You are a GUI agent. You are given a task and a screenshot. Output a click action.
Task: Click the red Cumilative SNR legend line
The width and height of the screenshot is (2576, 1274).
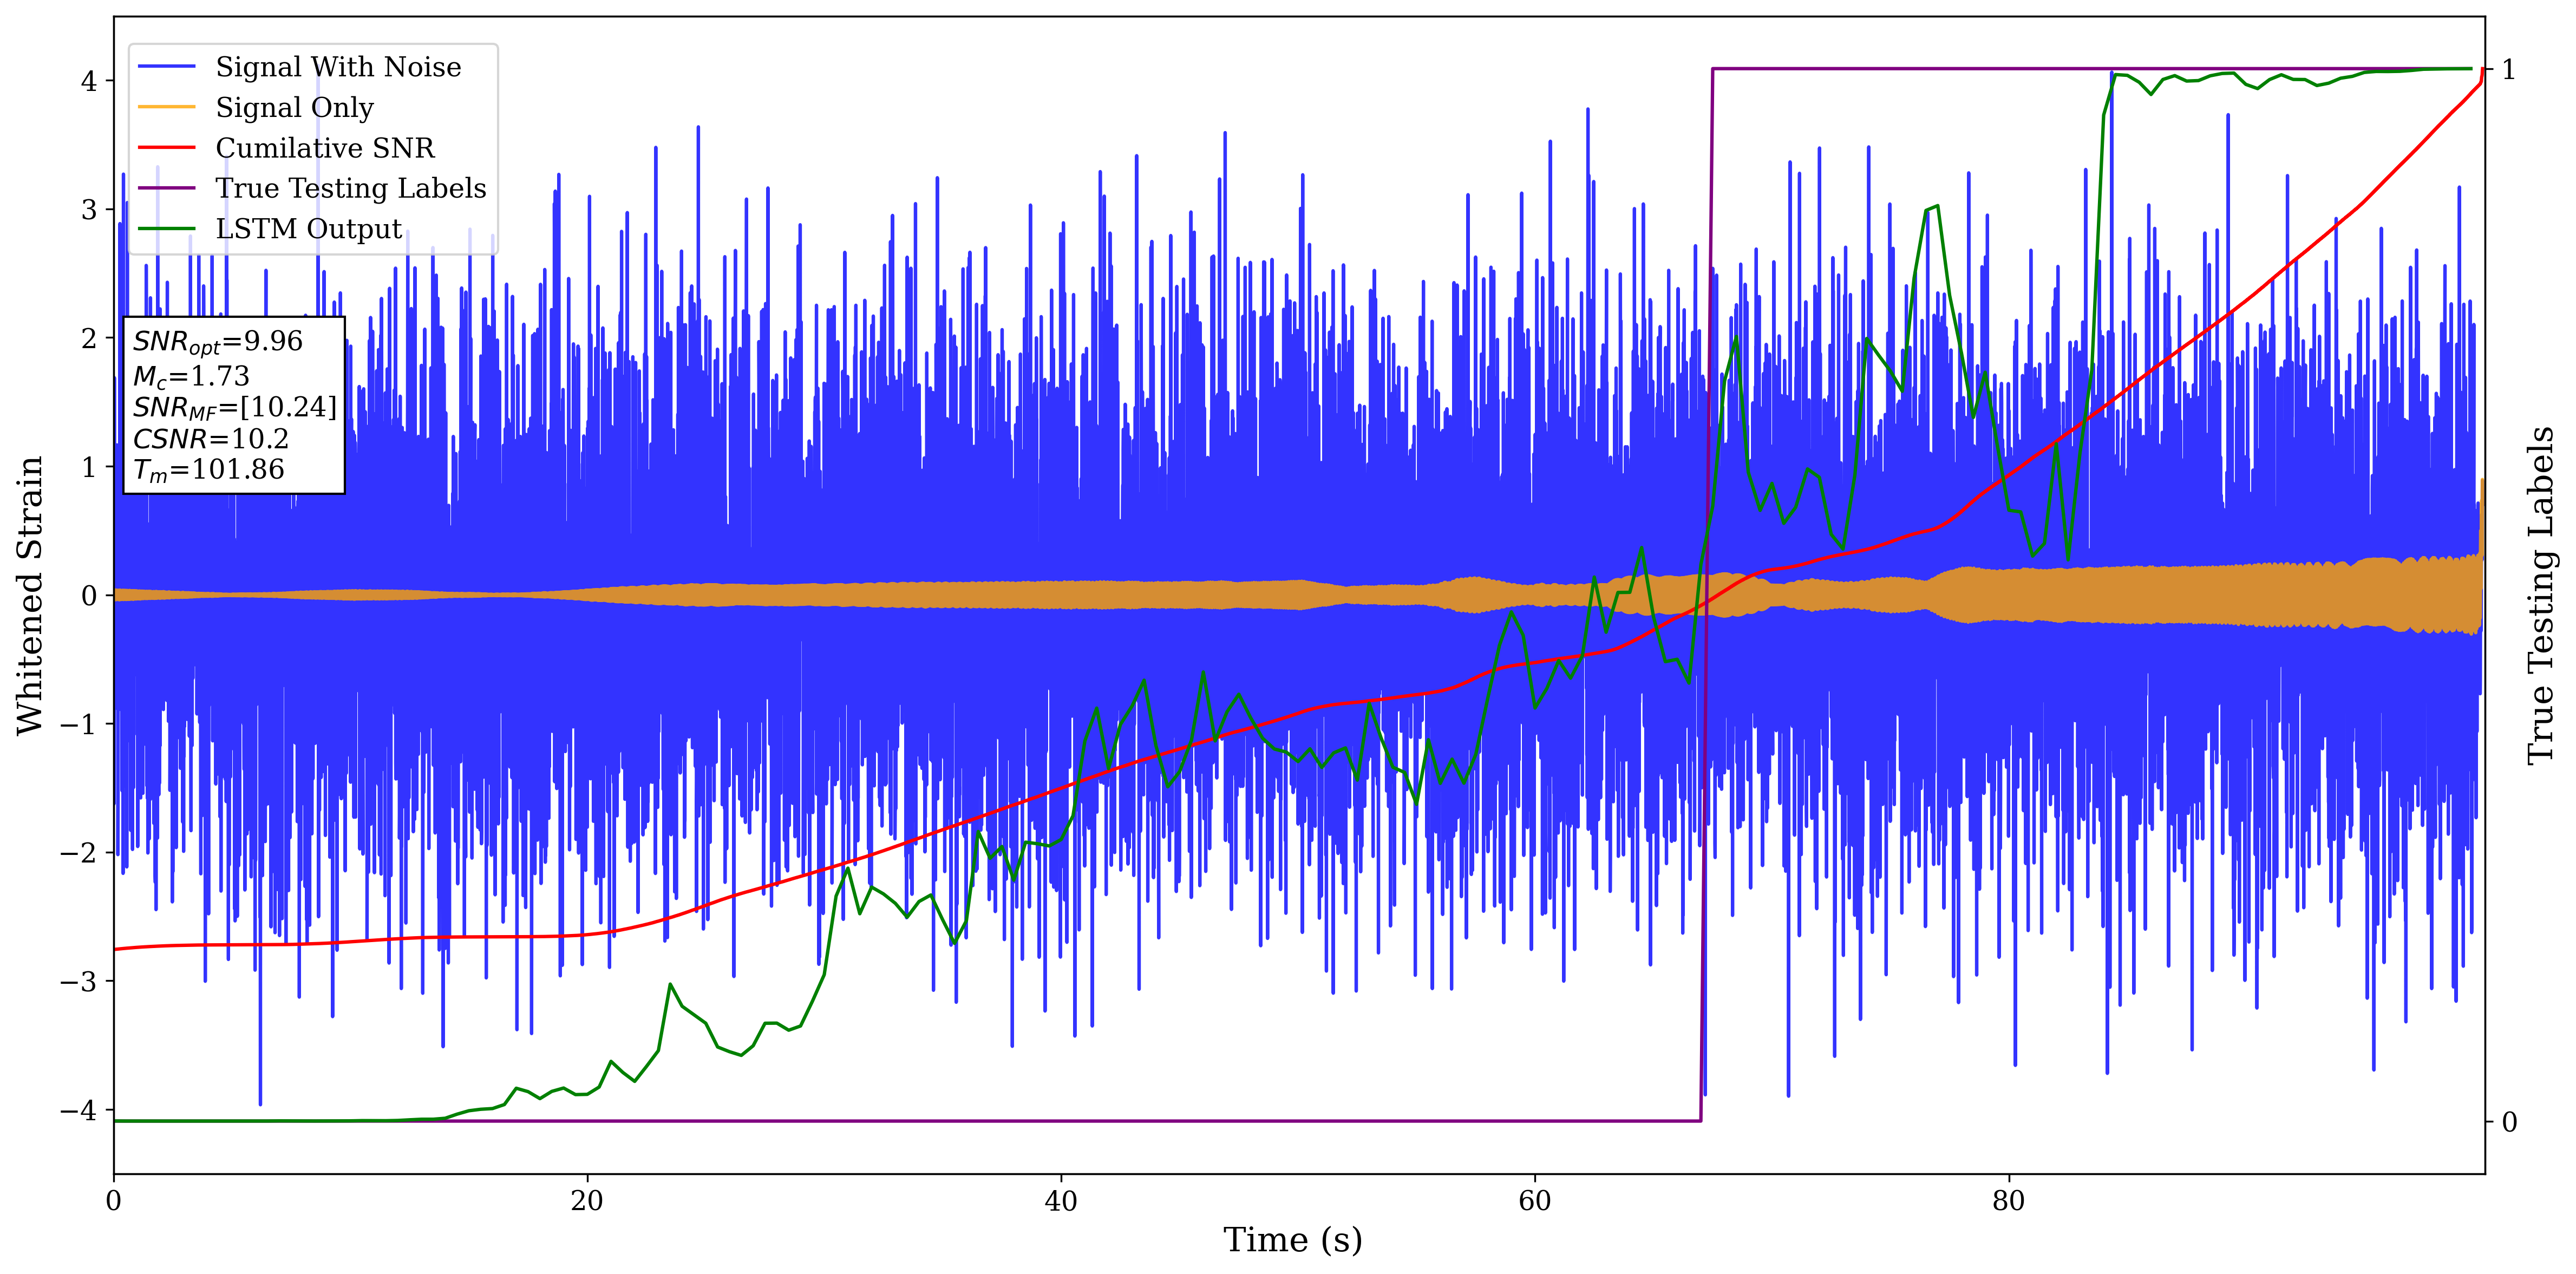166,148
